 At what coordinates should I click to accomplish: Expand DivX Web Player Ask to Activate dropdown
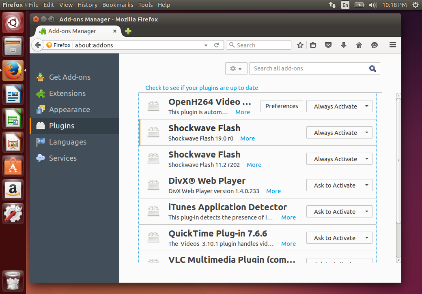(339, 185)
